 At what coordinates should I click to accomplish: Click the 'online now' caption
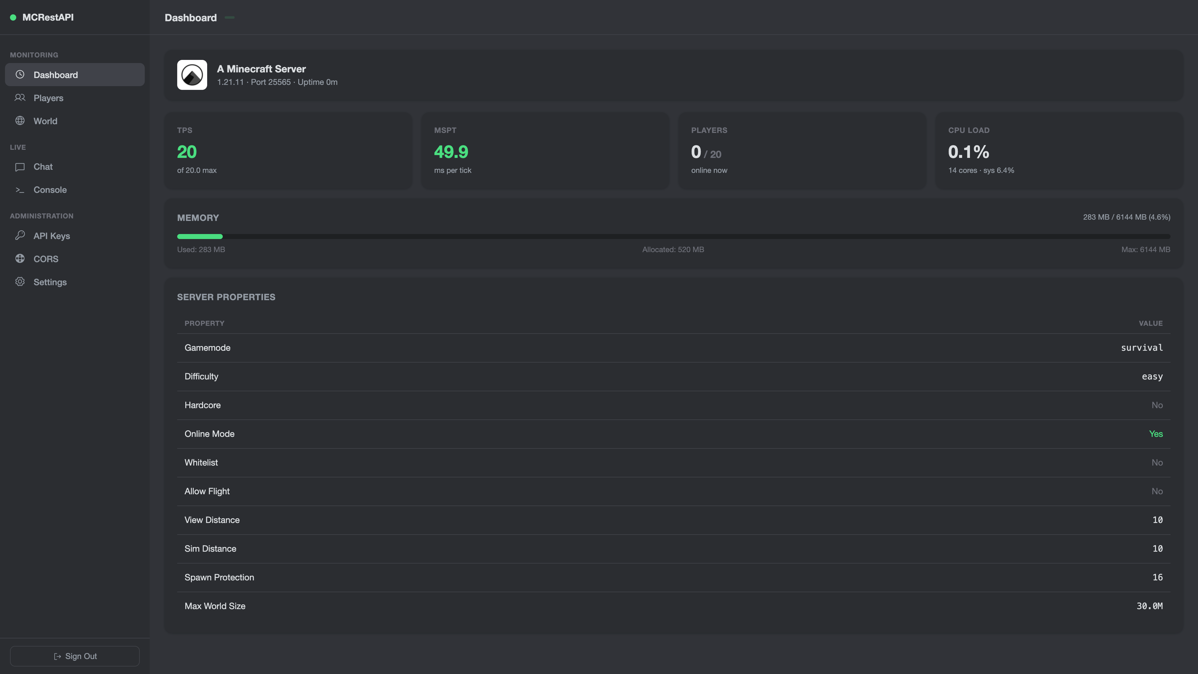point(709,170)
